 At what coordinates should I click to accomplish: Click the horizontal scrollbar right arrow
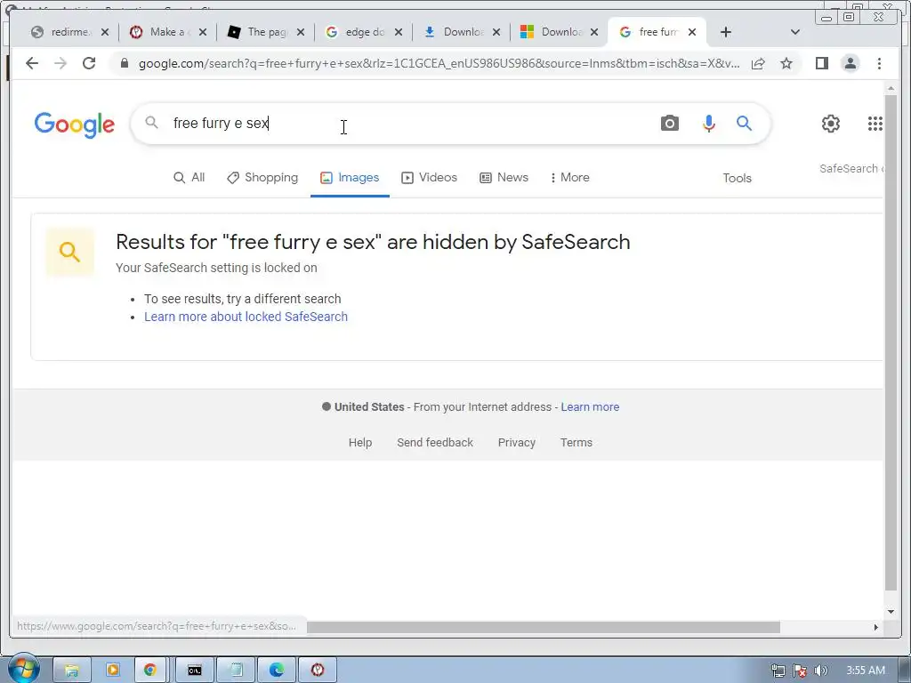click(876, 627)
